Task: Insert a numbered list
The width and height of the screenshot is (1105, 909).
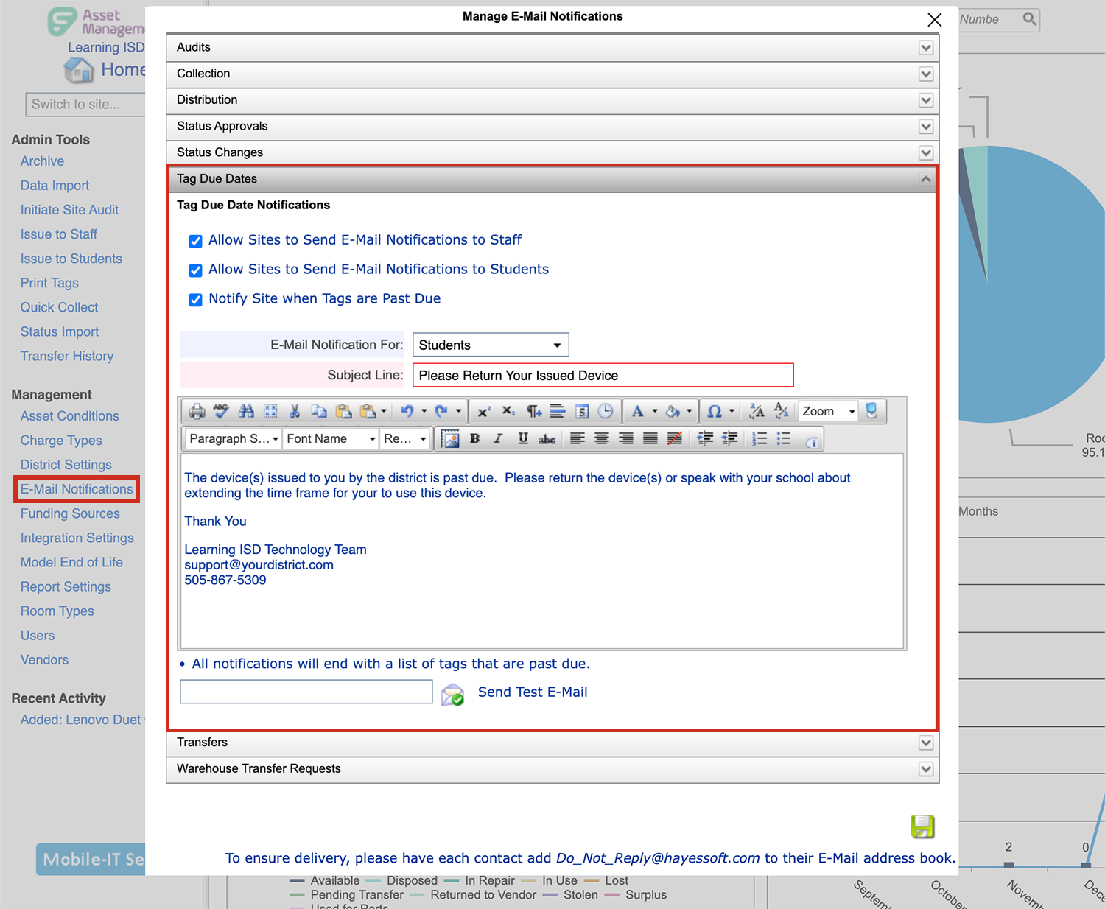Action: pyautogui.click(x=760, y=439)
